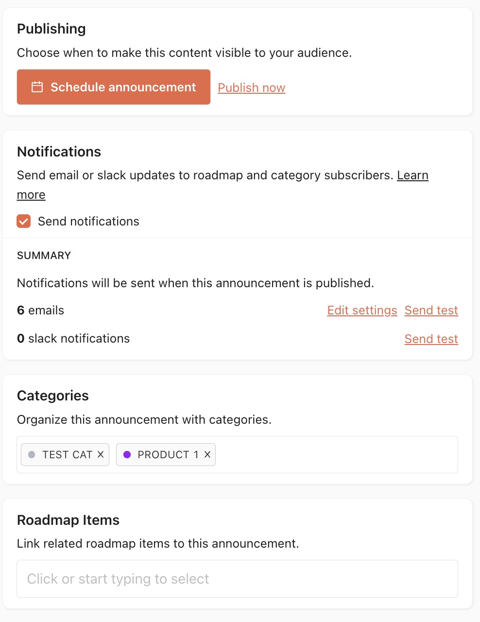This screenshot has height=622, width=480.
Task: Click the Send notifications label text
Action: [x=88, y=221]
